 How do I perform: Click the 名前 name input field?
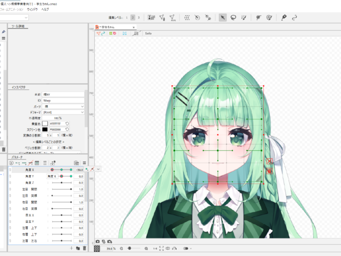tap(63, 94)
